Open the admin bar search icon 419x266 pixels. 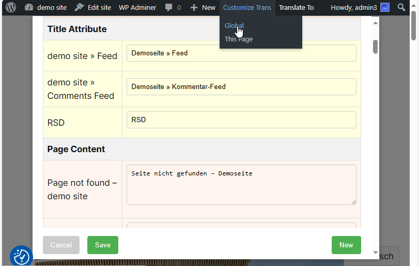pos(401,7)
